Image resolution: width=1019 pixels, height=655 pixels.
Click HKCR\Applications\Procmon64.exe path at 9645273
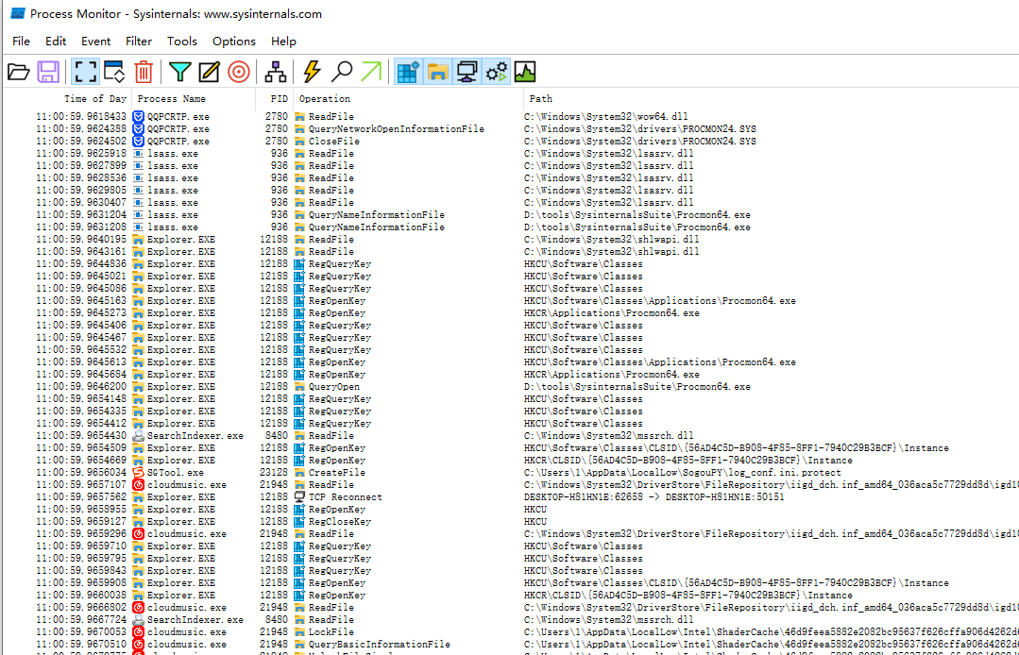(x=612, y=313)
